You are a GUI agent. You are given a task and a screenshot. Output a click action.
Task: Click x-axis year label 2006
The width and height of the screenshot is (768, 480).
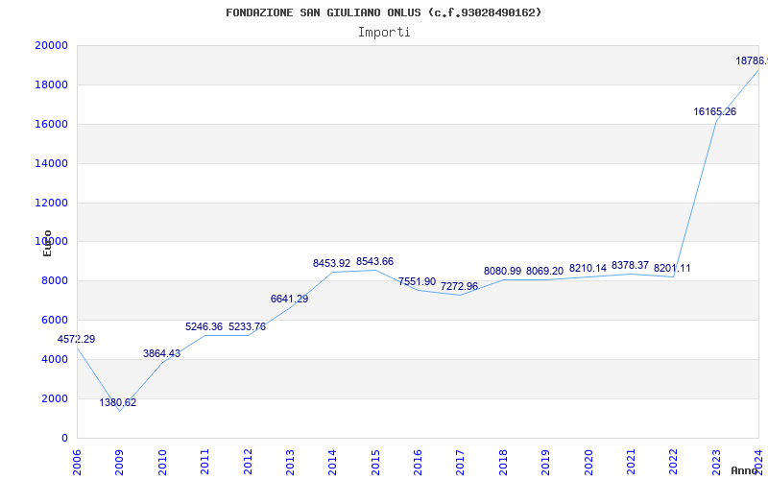(x=77, y=462)
